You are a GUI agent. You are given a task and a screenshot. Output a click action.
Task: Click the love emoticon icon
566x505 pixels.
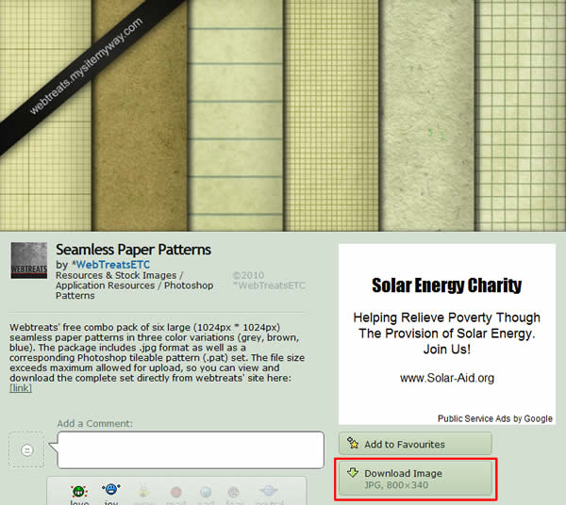click(79, 491)
